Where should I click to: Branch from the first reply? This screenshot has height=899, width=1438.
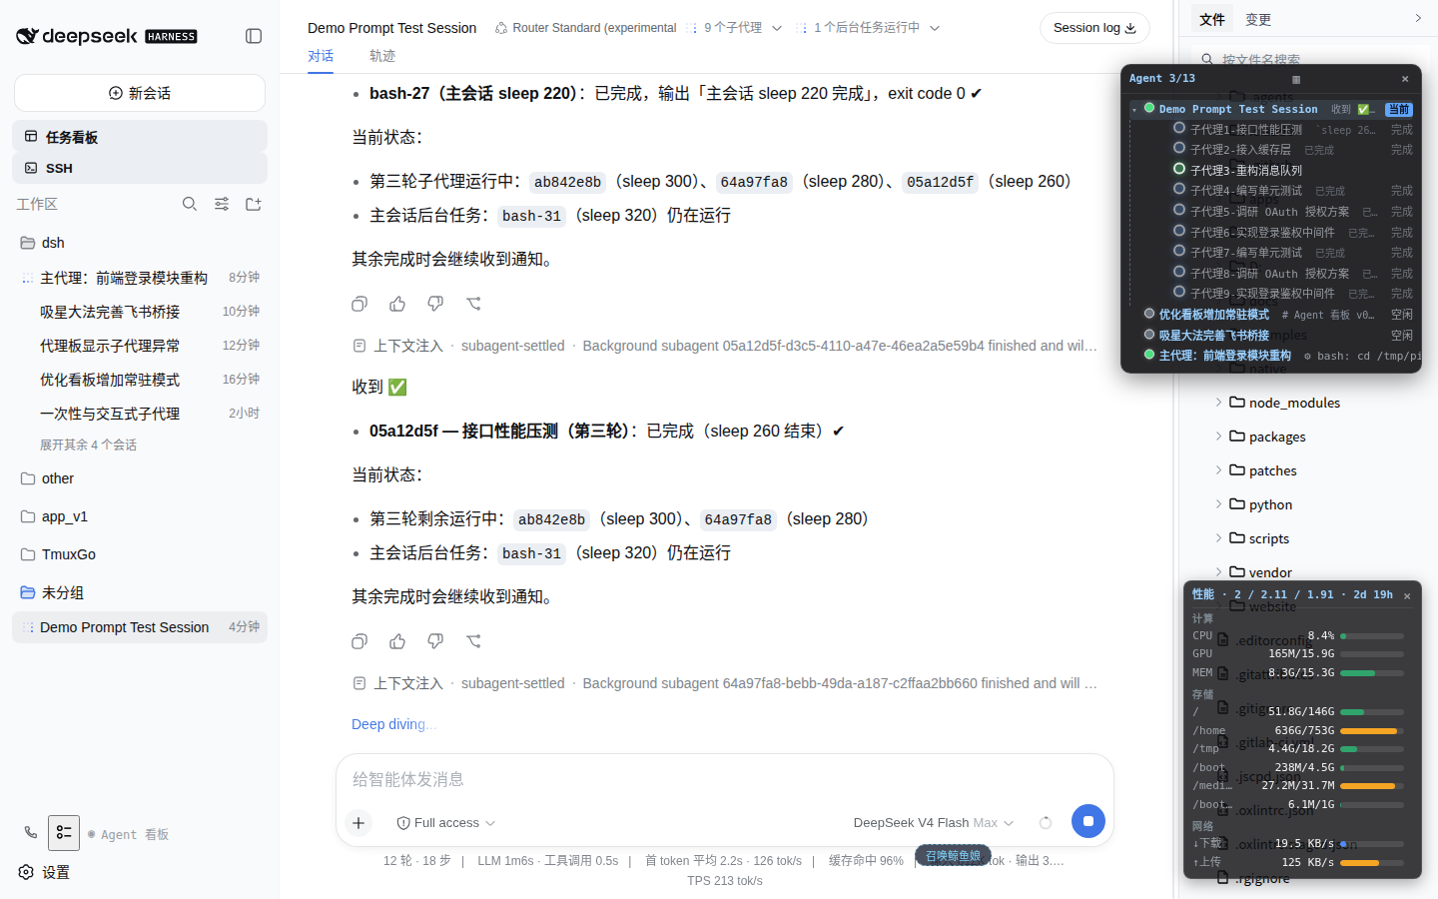tap(473, 304)
